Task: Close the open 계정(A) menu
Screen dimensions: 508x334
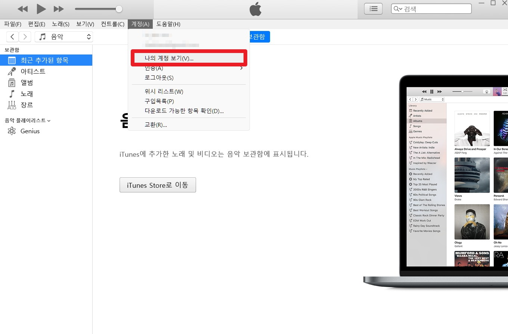Action: pyautogui.click(x=140, y=24)
